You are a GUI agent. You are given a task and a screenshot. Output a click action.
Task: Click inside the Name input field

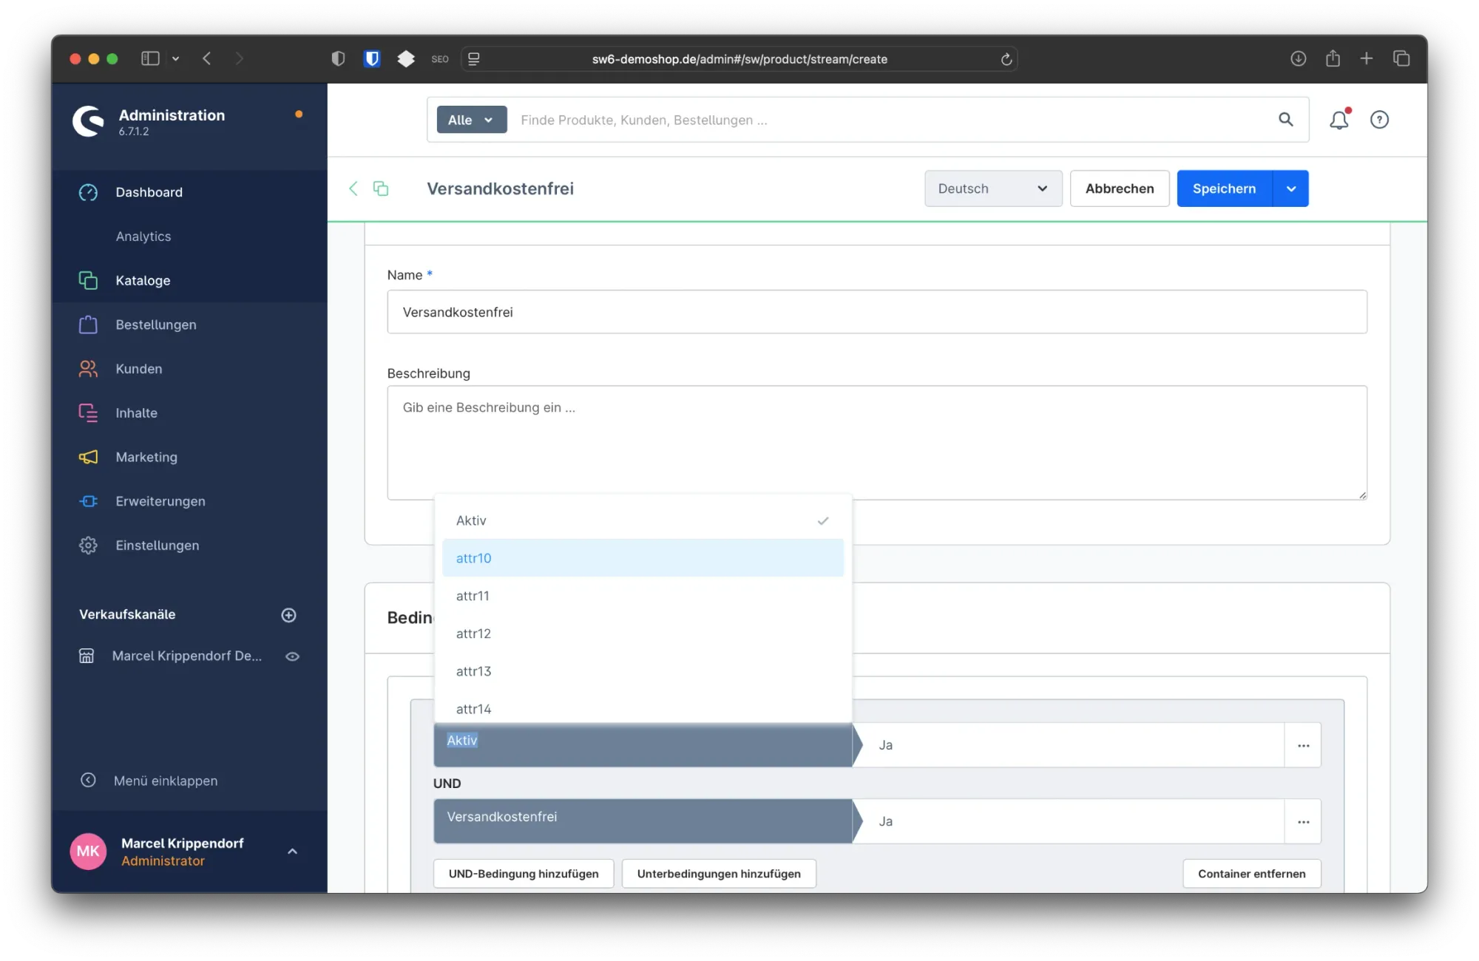click(x=876, y=311)
